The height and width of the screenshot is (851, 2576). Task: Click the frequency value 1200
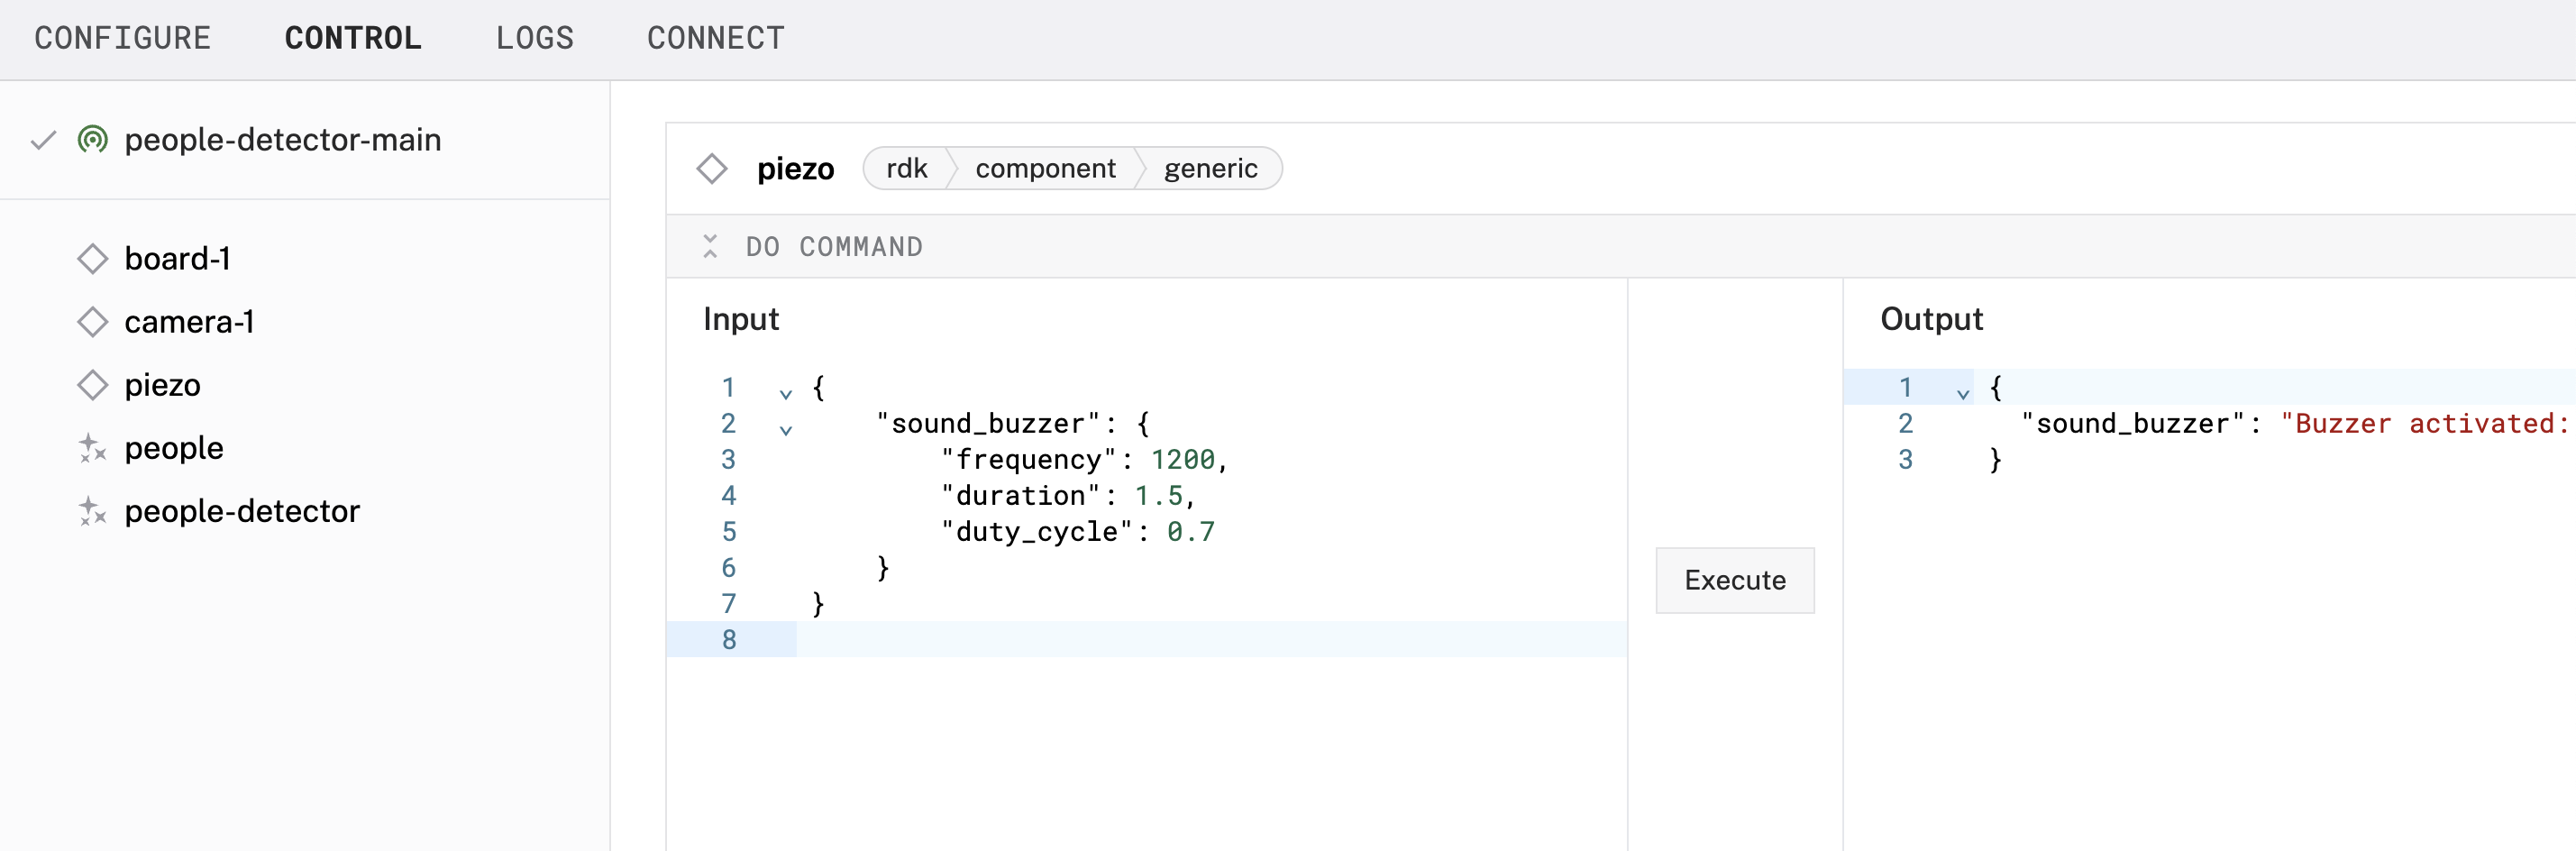pyautogui.click(x=1183, y=459)
